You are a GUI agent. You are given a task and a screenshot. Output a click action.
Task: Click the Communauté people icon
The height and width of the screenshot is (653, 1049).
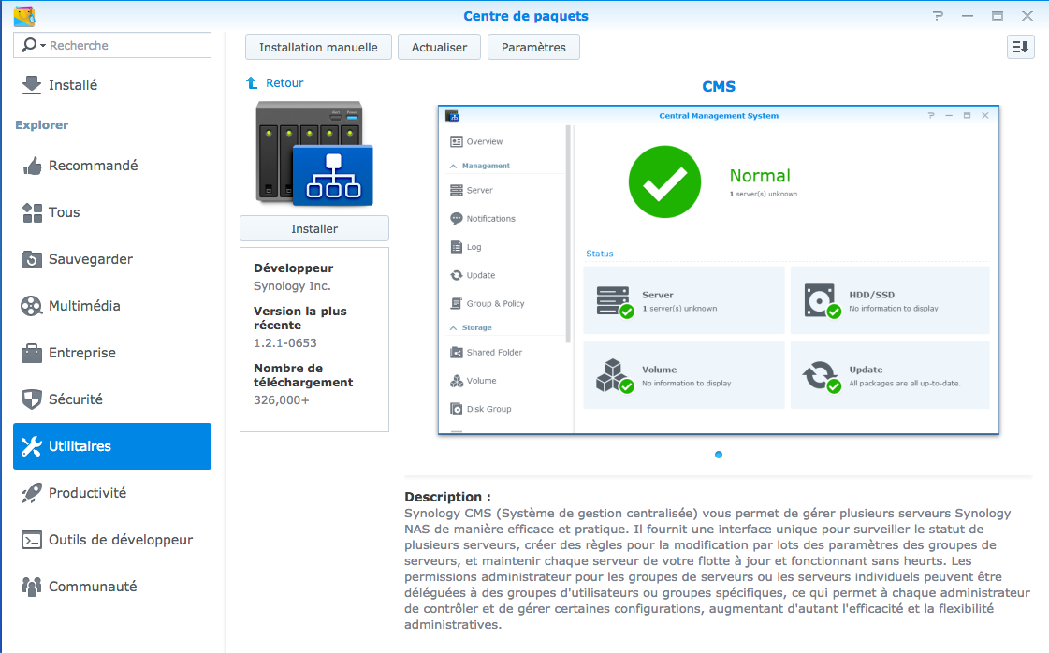(32, 587)
